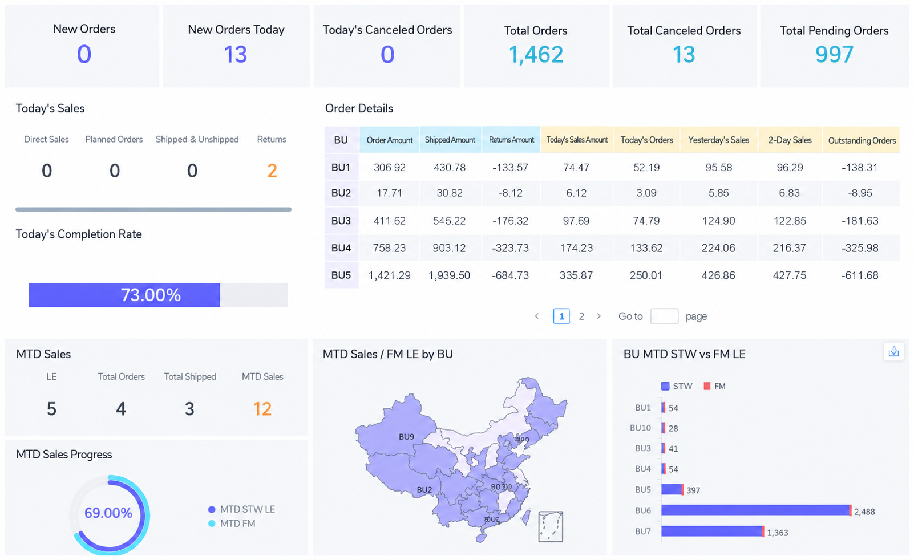Click the 73.00% completion rate bar
The width and height of the screenshot is (914, 560).
158,295
